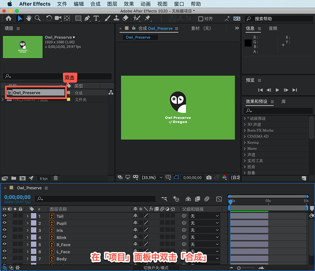Screen dimensions: 315x271
Task: Select the Clone Stamp tool
Action: click(x=116, y=18)
